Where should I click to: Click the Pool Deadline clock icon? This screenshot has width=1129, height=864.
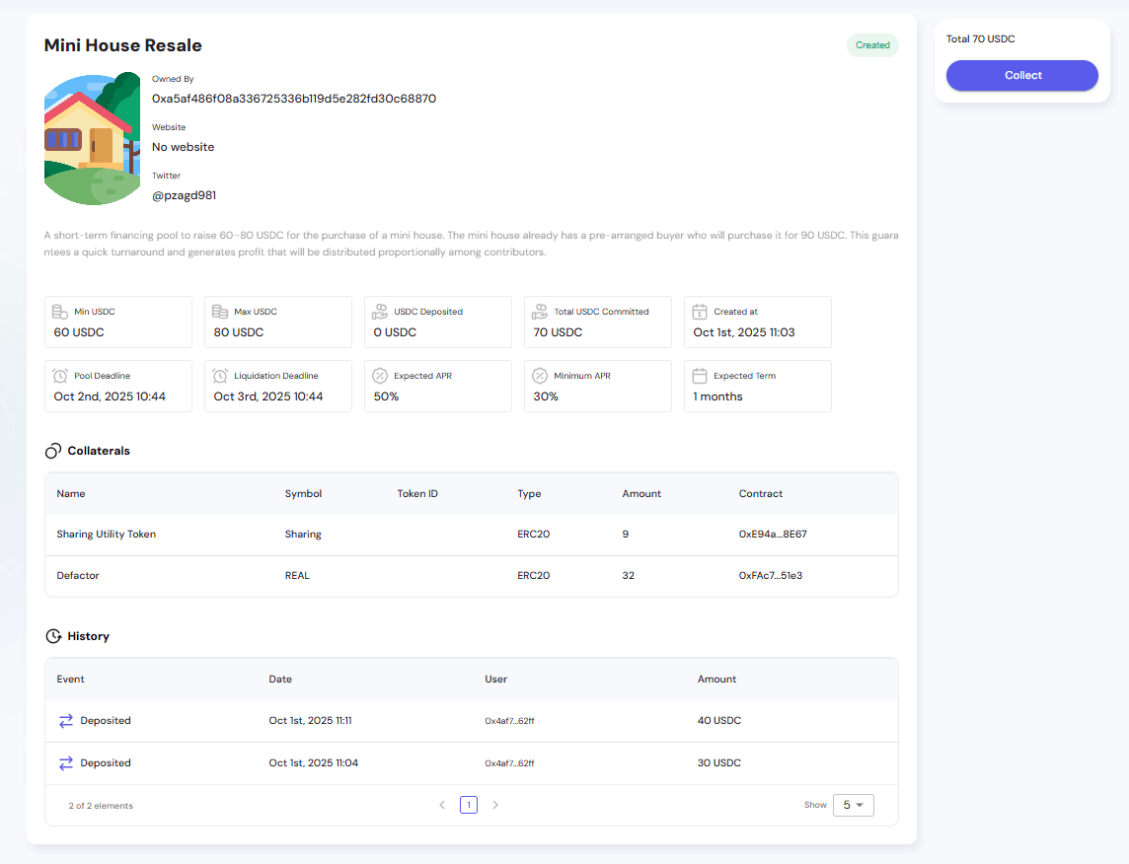pos(60,376)
